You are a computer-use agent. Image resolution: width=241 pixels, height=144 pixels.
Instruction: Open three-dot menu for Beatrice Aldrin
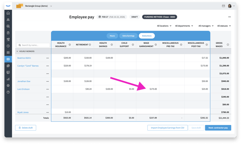(x=47, y=58)
